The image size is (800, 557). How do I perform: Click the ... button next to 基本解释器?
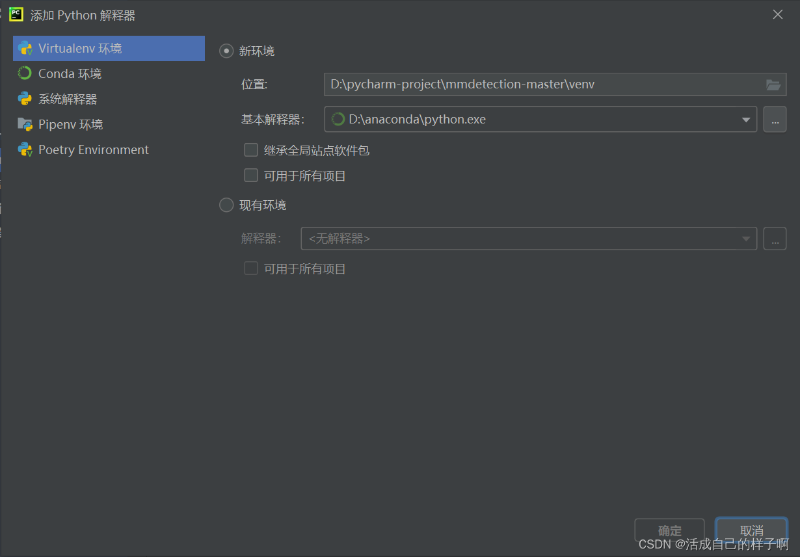pyautogui.click(x=775, y=120)
